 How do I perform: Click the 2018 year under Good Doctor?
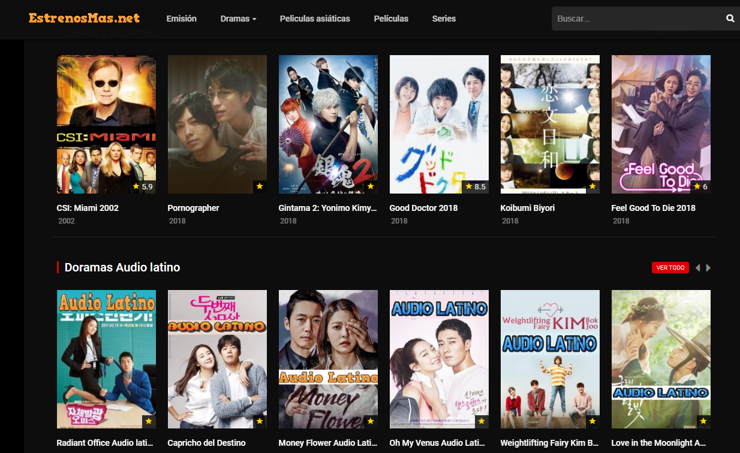coord(399,221)
